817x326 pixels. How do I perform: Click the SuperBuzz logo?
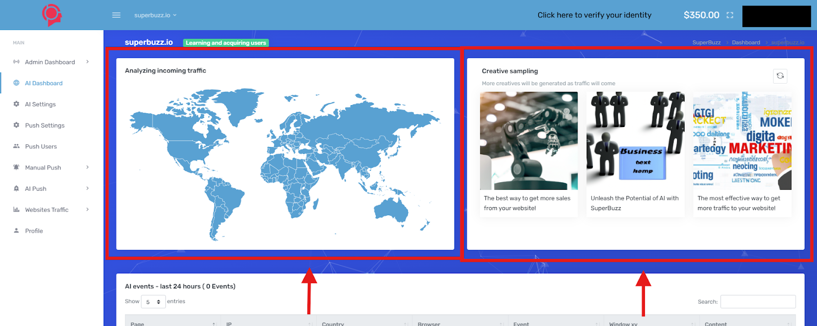(52, 15)
